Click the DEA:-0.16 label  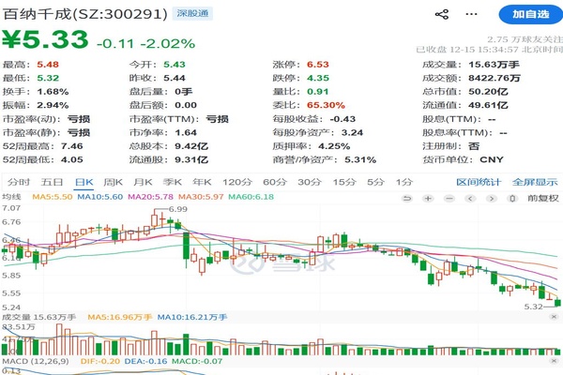tap(145, 361)
